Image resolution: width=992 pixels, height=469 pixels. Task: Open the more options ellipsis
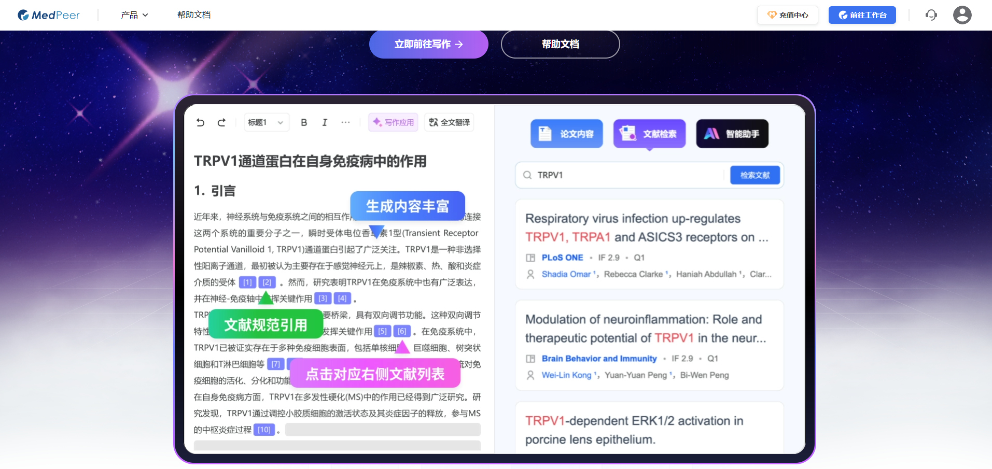345,122
